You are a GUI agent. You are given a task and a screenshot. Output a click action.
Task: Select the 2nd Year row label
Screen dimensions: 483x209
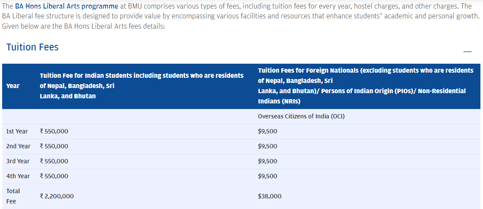pyautogui.click(x=18, y=146)
